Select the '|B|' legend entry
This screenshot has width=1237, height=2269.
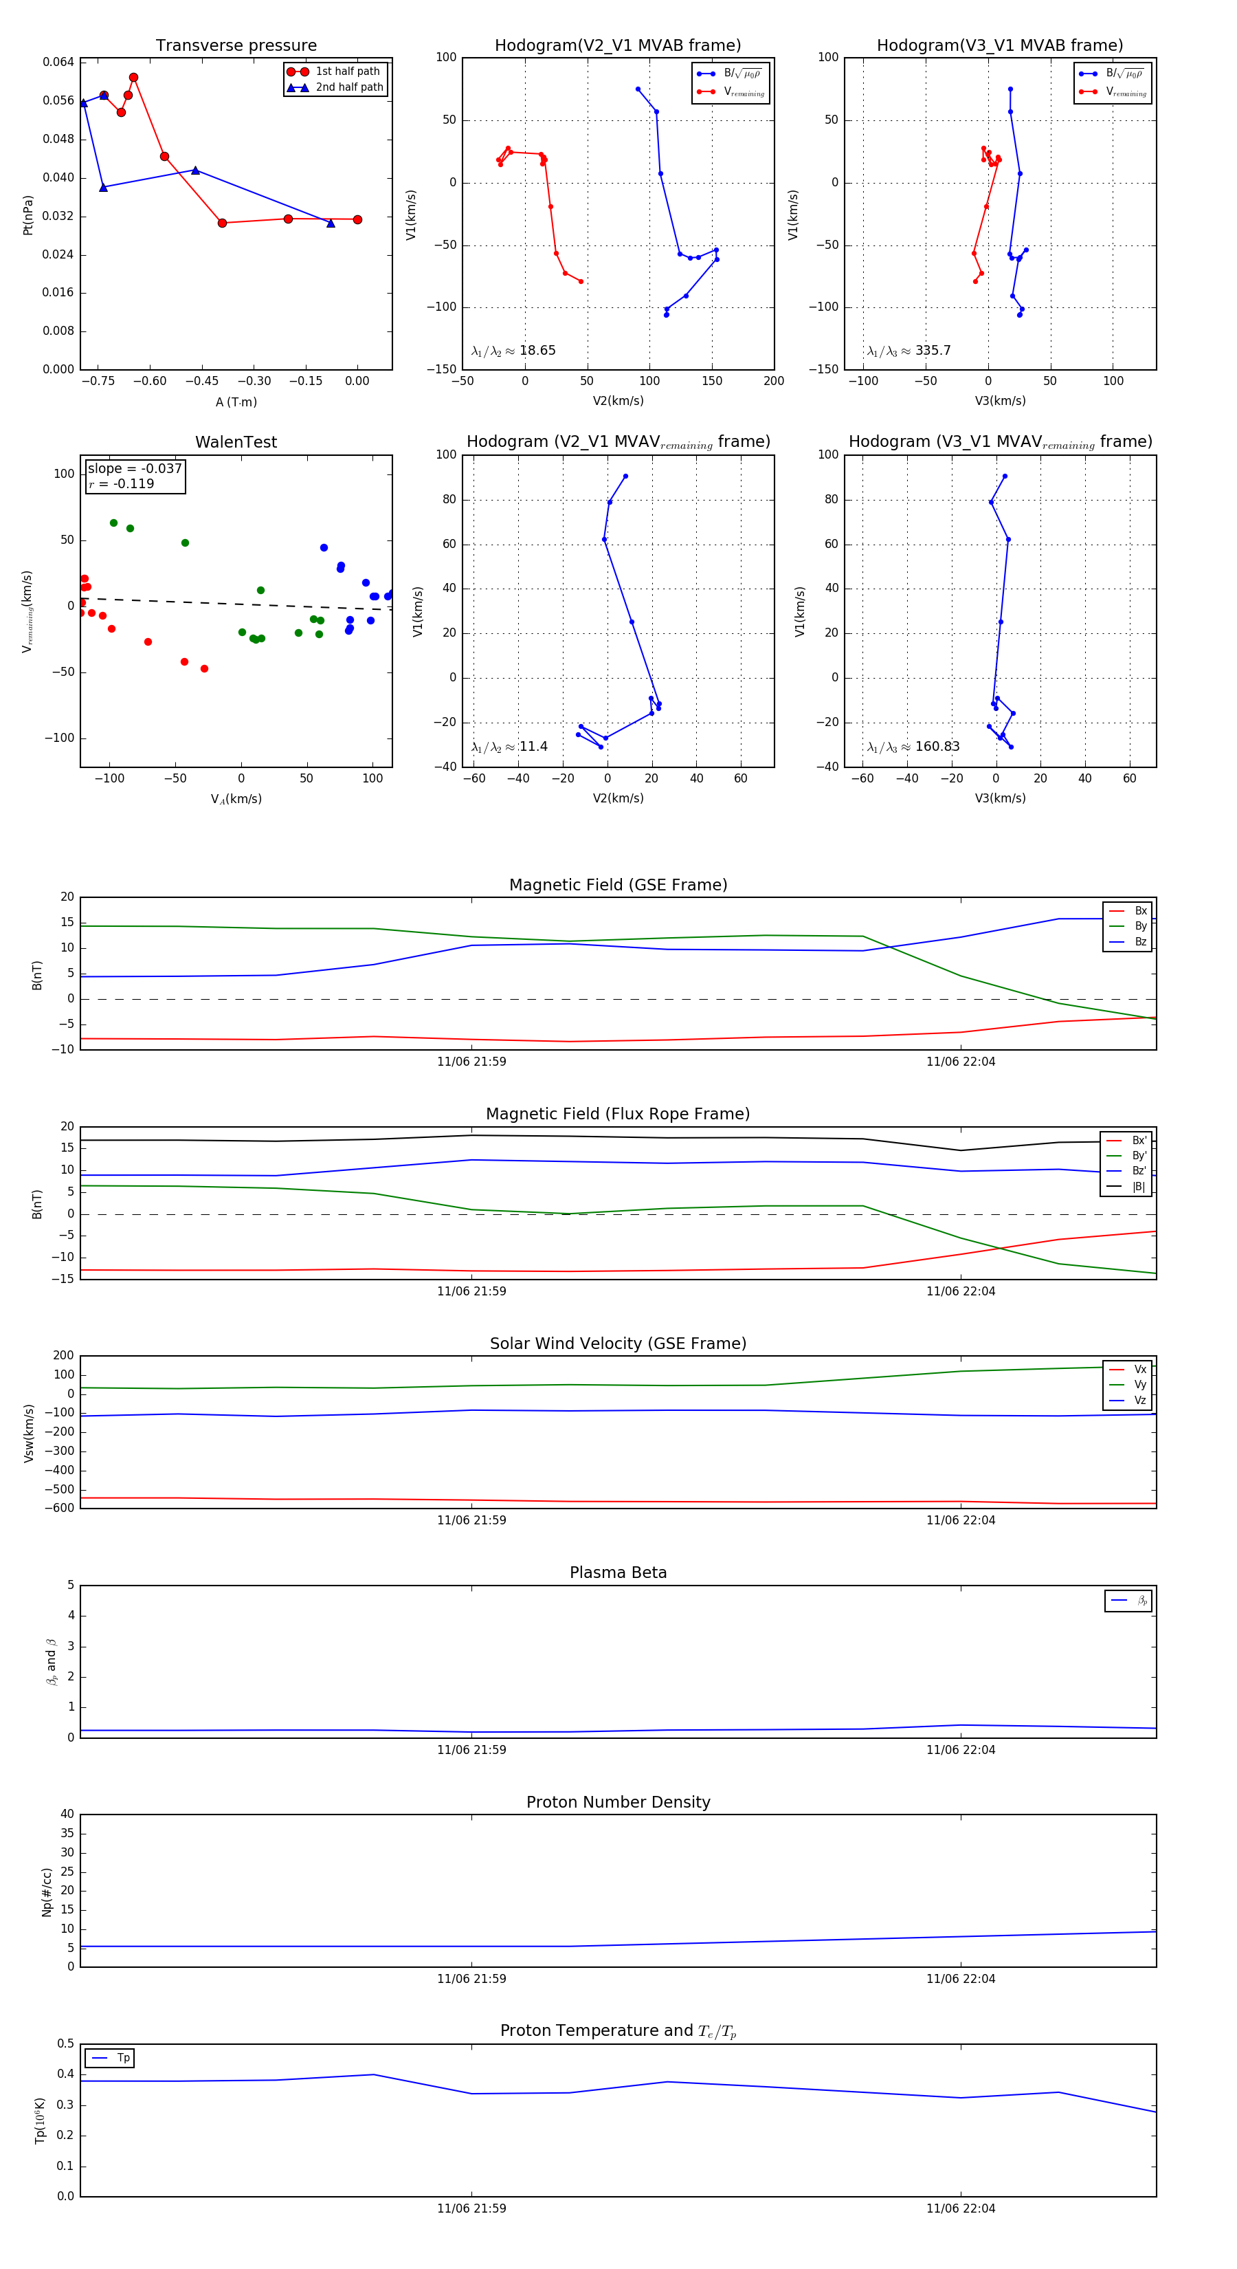coord(1127,1187)
